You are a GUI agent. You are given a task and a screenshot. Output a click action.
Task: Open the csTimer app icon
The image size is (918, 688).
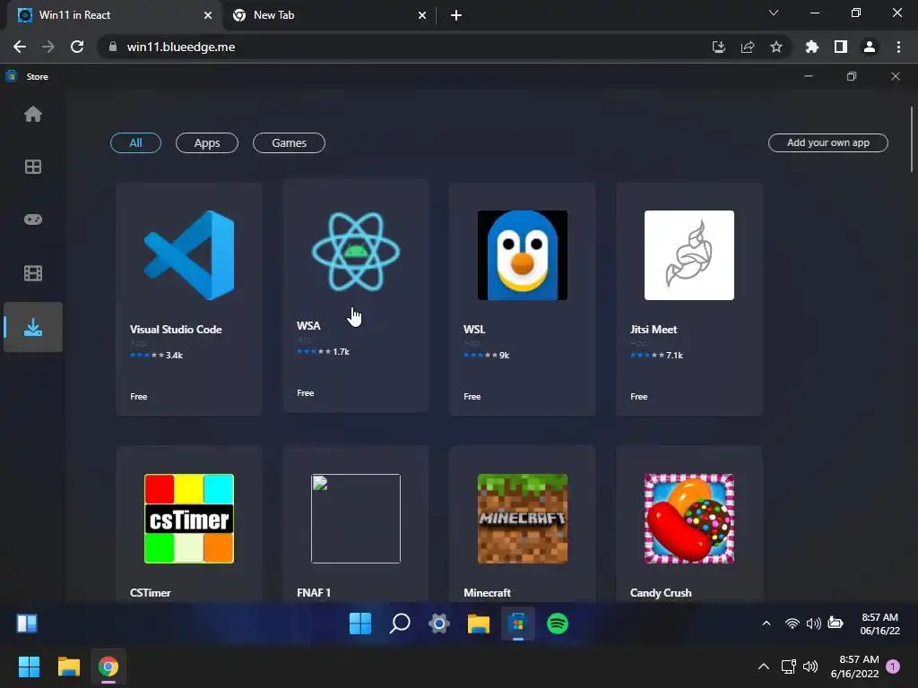(x=189, y=519)
